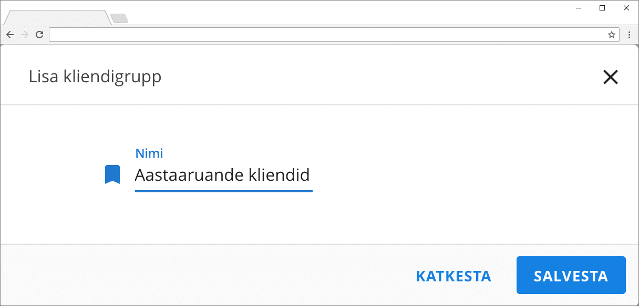
Task: Close the Lisa kliendigrupp dialog
Action: point(610,77)
